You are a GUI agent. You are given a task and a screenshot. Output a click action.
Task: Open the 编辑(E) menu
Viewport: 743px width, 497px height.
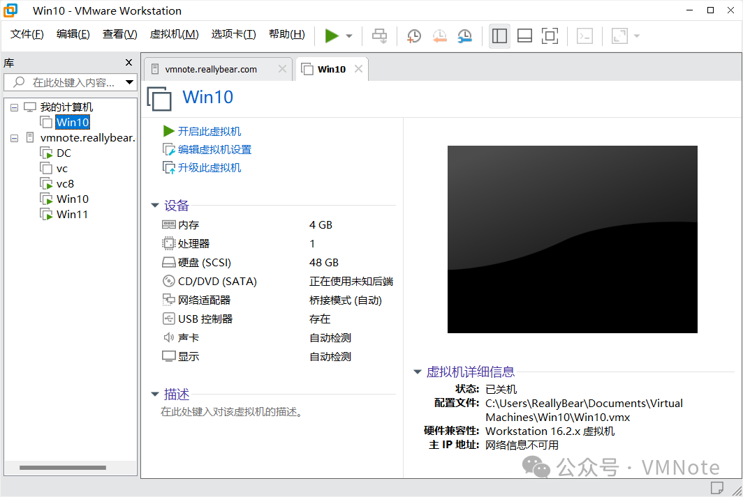point(73,35)
